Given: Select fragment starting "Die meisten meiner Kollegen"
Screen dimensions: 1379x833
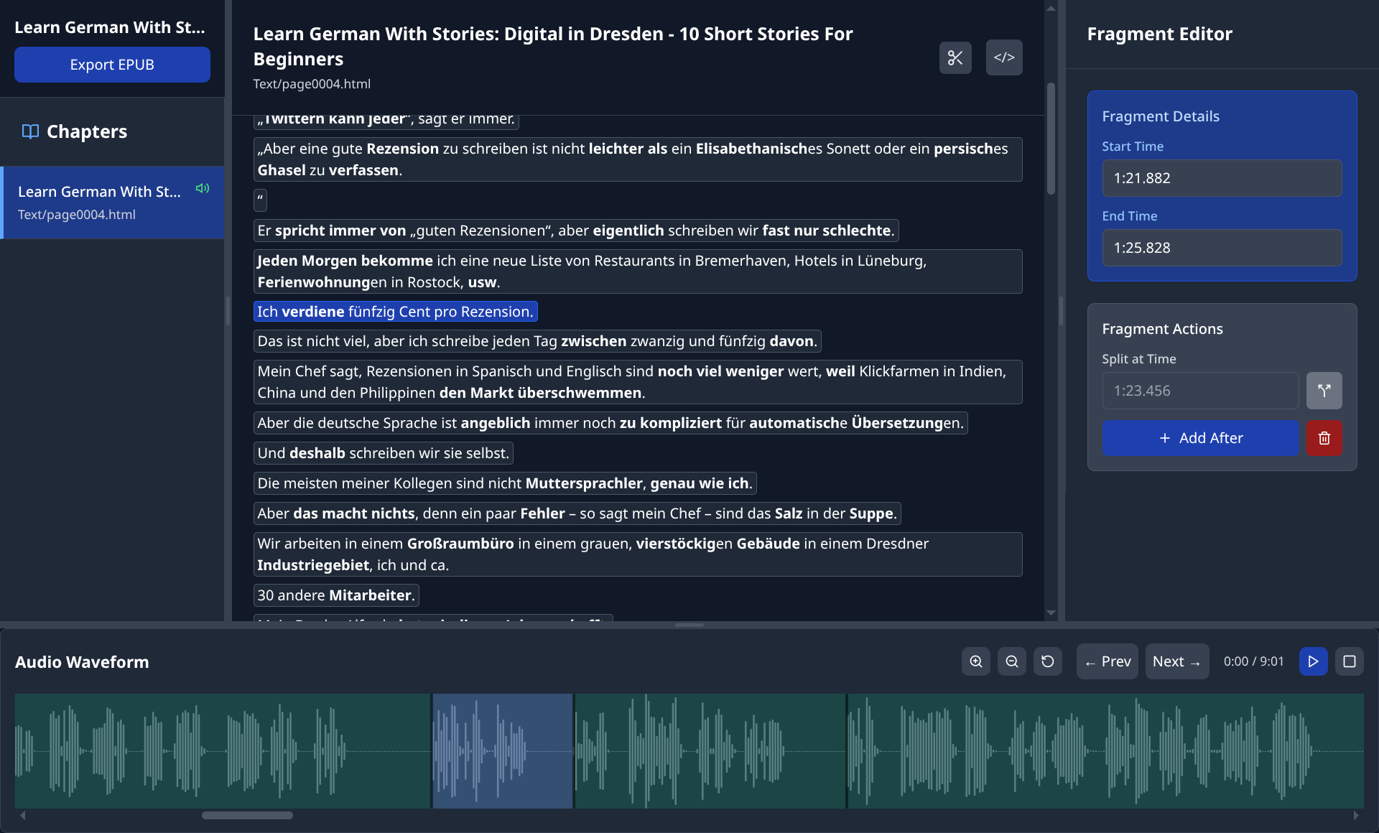Looking at the screenshot, I should [x=505, y=483].
